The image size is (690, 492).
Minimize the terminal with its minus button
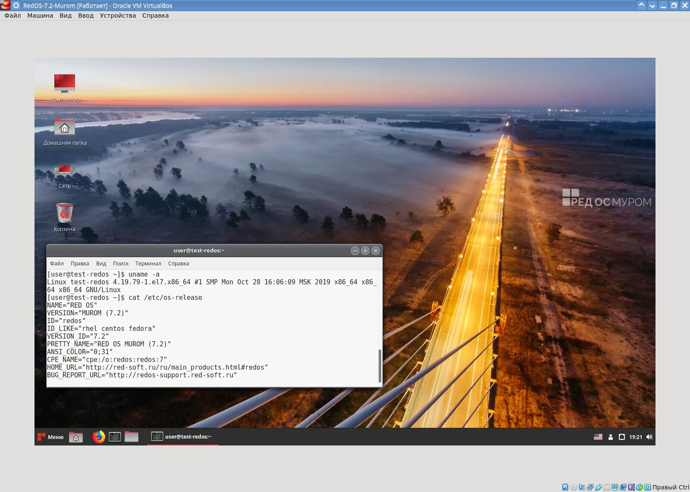click(355, 251)
